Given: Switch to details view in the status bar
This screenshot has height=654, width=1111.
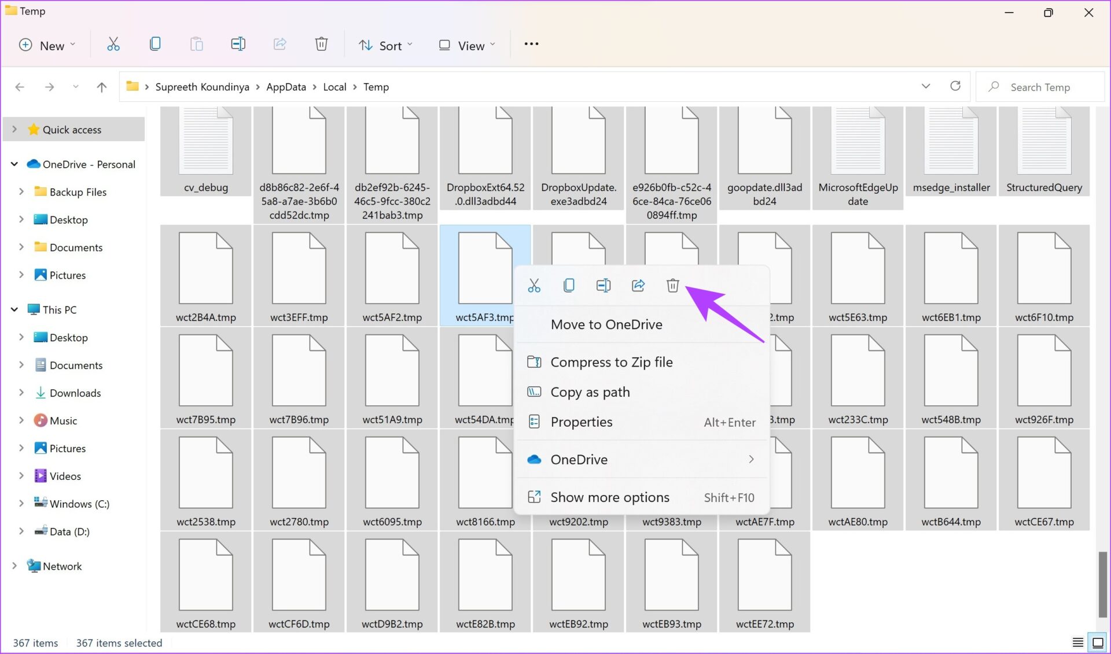Looking at the screenshot, I should pos(1077,642).
